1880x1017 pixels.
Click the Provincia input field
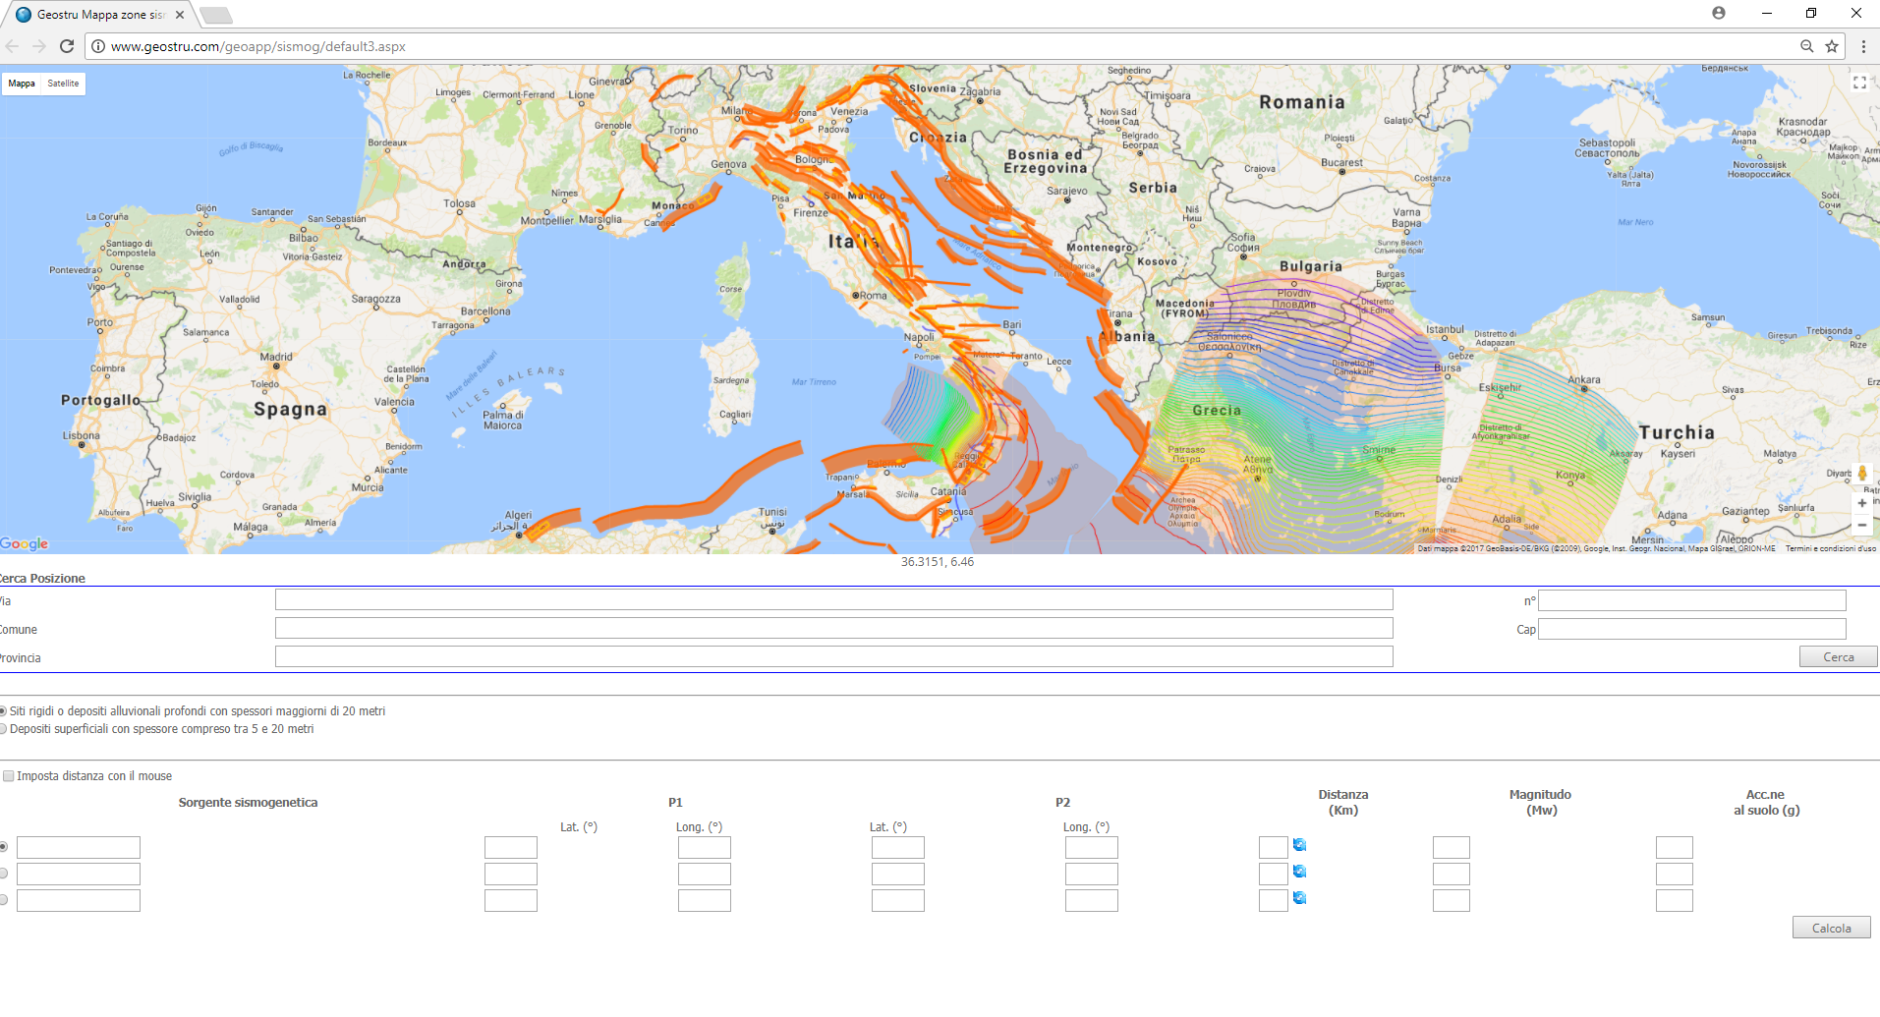833,657
